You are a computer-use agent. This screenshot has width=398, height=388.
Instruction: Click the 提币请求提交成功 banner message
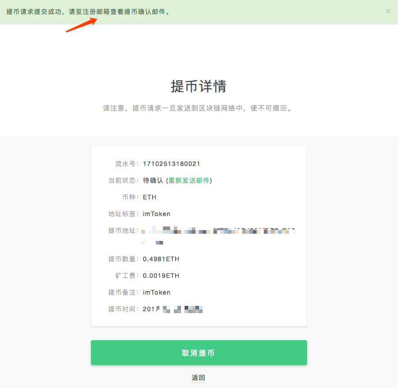[88, 12]
